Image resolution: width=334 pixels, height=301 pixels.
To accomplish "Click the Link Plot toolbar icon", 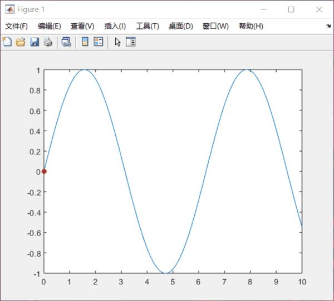I will click(x=66, y=42).
